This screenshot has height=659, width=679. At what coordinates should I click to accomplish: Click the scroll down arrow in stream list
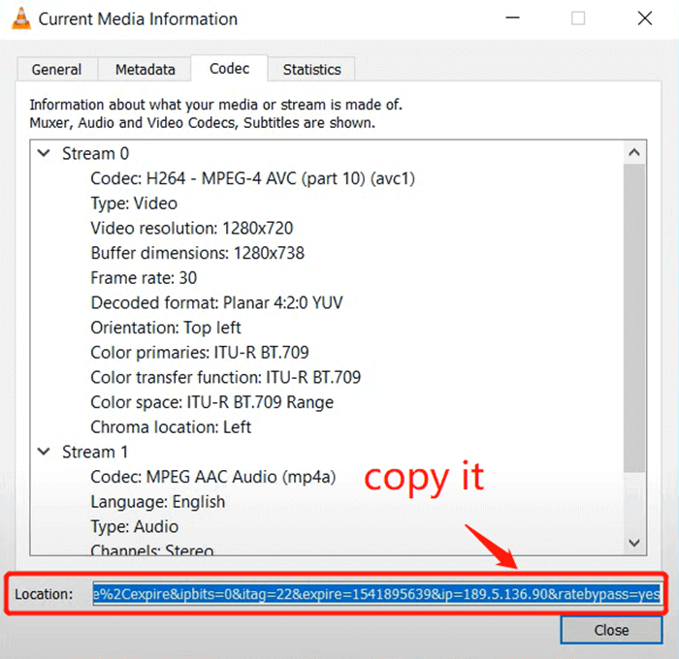[x=634, y=543]
